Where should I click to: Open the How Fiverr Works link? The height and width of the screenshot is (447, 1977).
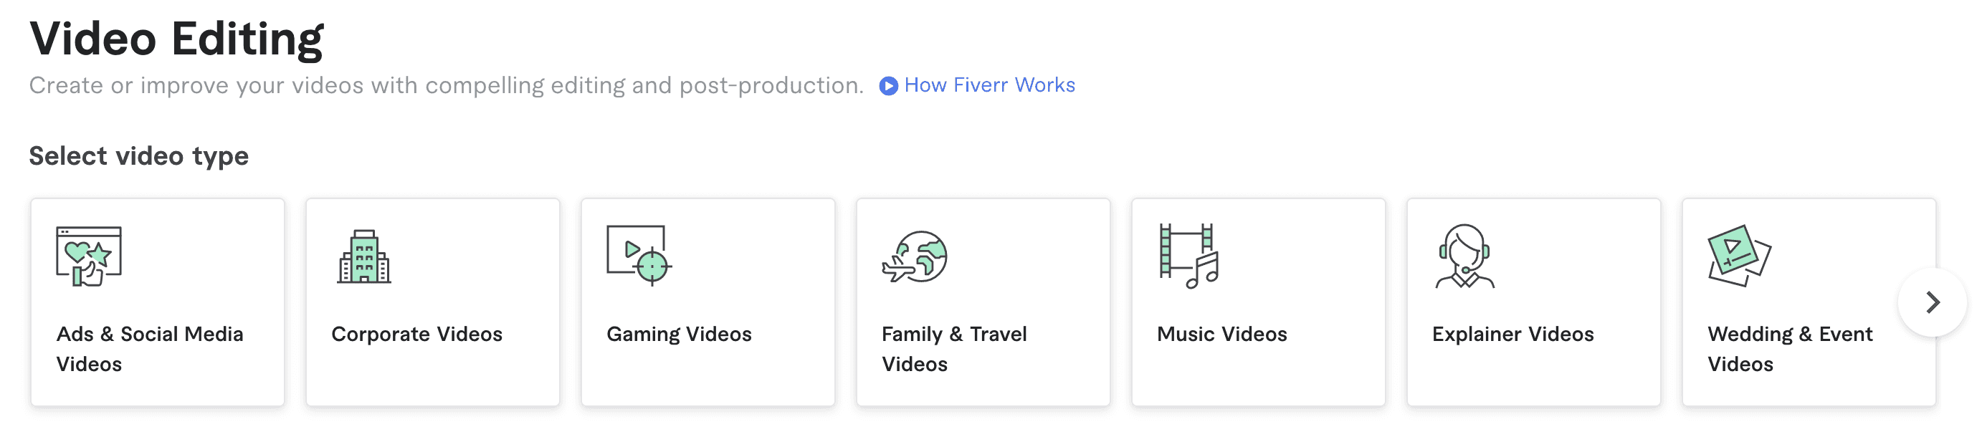989,85
